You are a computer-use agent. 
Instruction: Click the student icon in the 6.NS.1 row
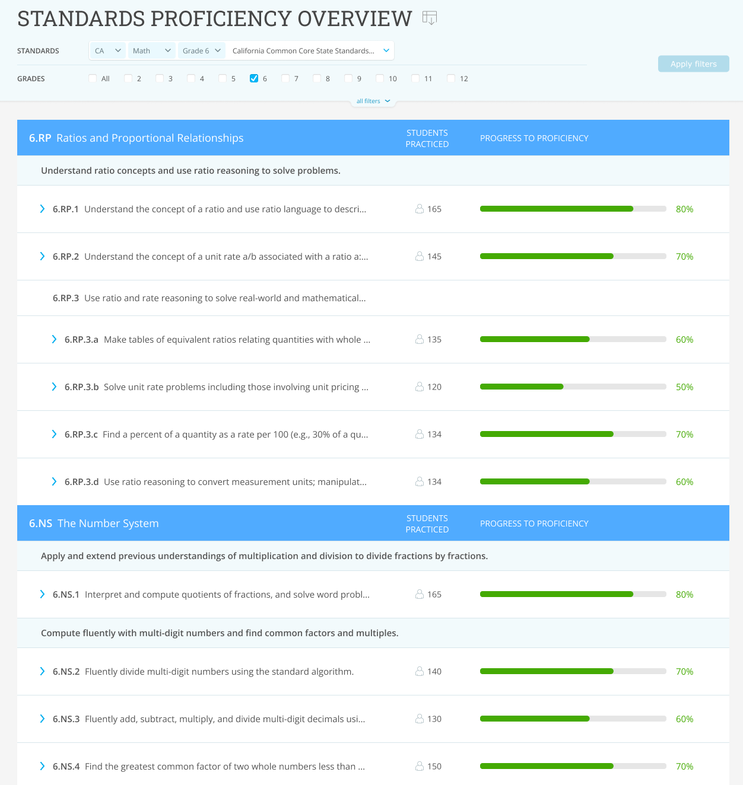click(x=420, y=594)
